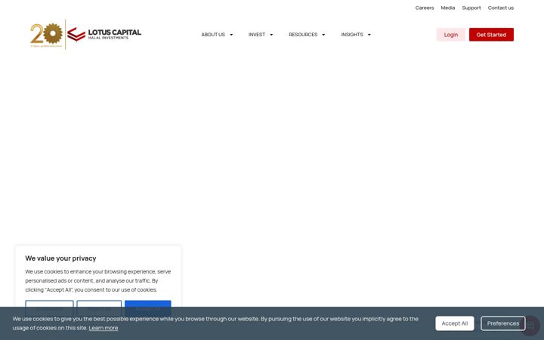The height and width of the screenshot is (340, 544).
Task: Click the 20 years anniversary emblem
Action: [46, 35]
